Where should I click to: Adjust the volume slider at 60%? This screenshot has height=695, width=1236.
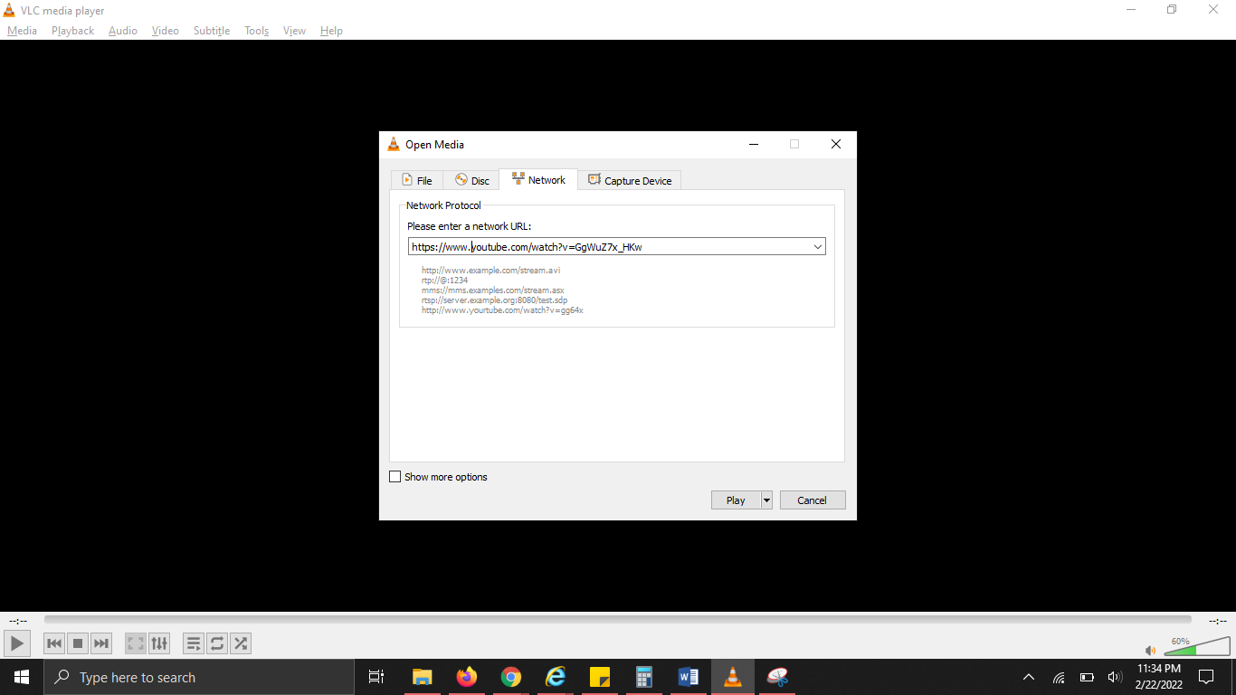[x=1196, y=646]
